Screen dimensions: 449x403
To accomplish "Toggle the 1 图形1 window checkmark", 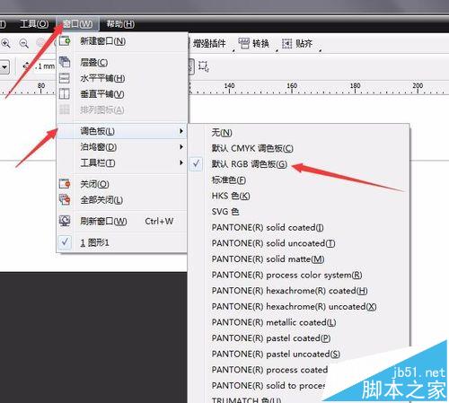I will [65, 242].
